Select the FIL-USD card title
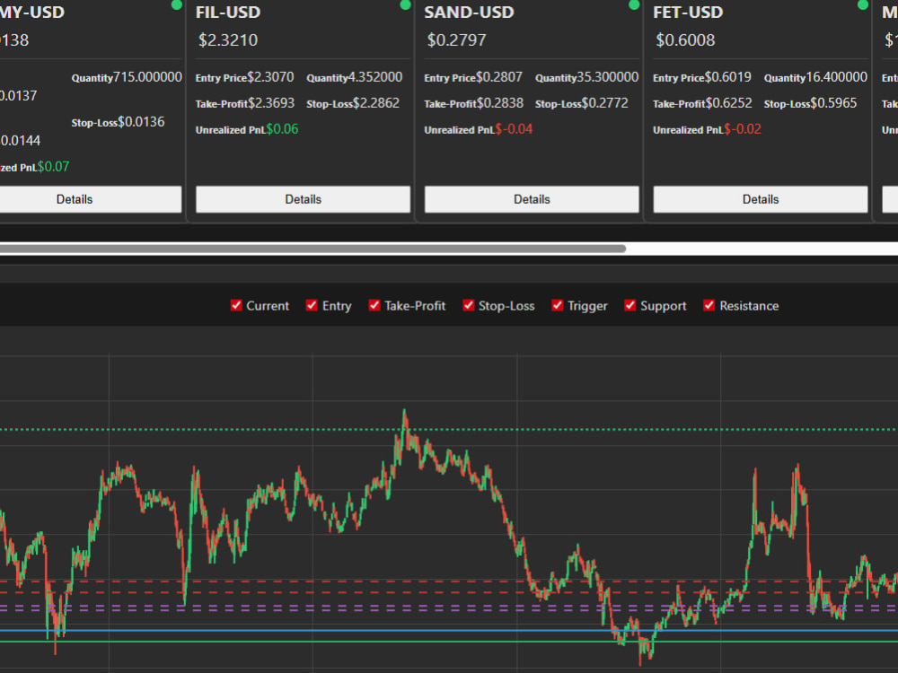898x673 pixels. click(x=228, y=12)
